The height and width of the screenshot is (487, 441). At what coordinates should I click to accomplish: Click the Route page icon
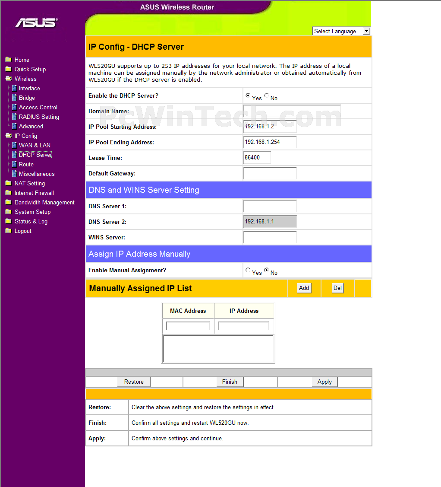pos(14,164)
